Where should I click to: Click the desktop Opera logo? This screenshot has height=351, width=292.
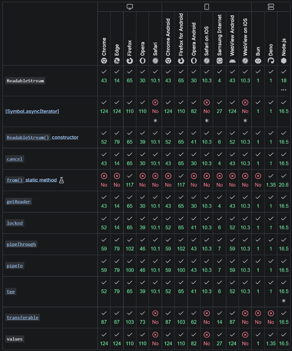point(142,61)
